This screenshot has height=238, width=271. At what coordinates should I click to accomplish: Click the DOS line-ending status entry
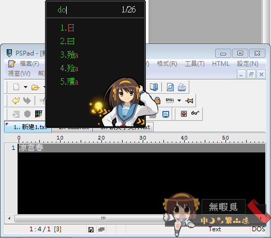pos(259,229)
